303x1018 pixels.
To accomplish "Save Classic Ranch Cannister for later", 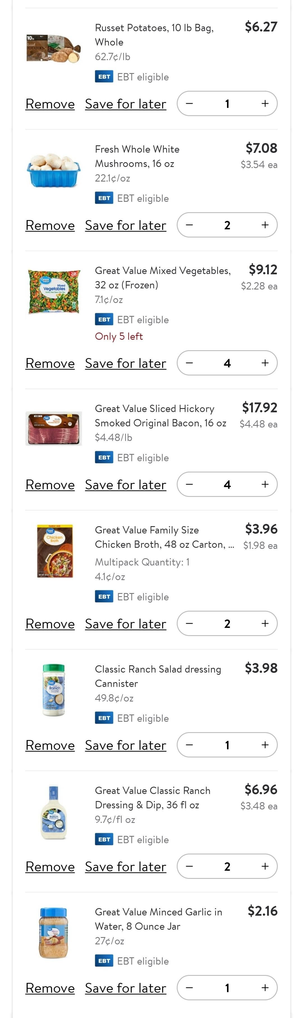I will click(125, 745).
